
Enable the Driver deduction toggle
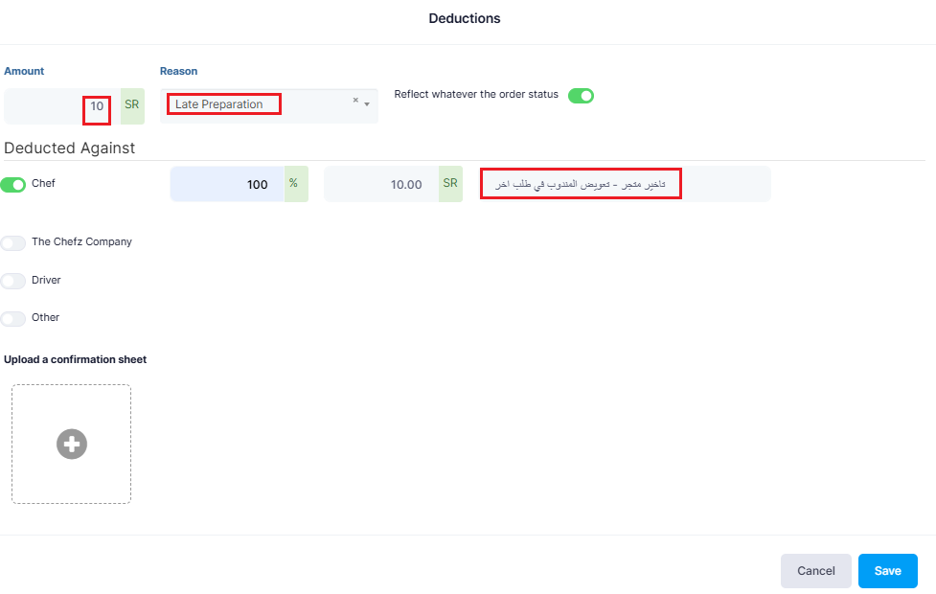13,281
